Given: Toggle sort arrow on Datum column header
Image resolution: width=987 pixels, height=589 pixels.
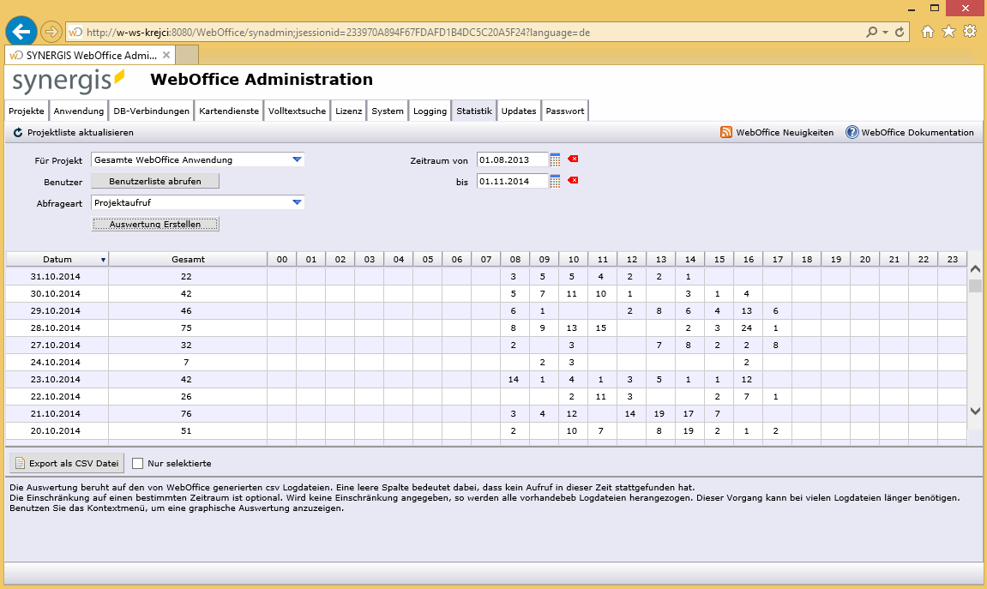Looking at the screenshot, I should pyautogui.click(x=103, y=259).
